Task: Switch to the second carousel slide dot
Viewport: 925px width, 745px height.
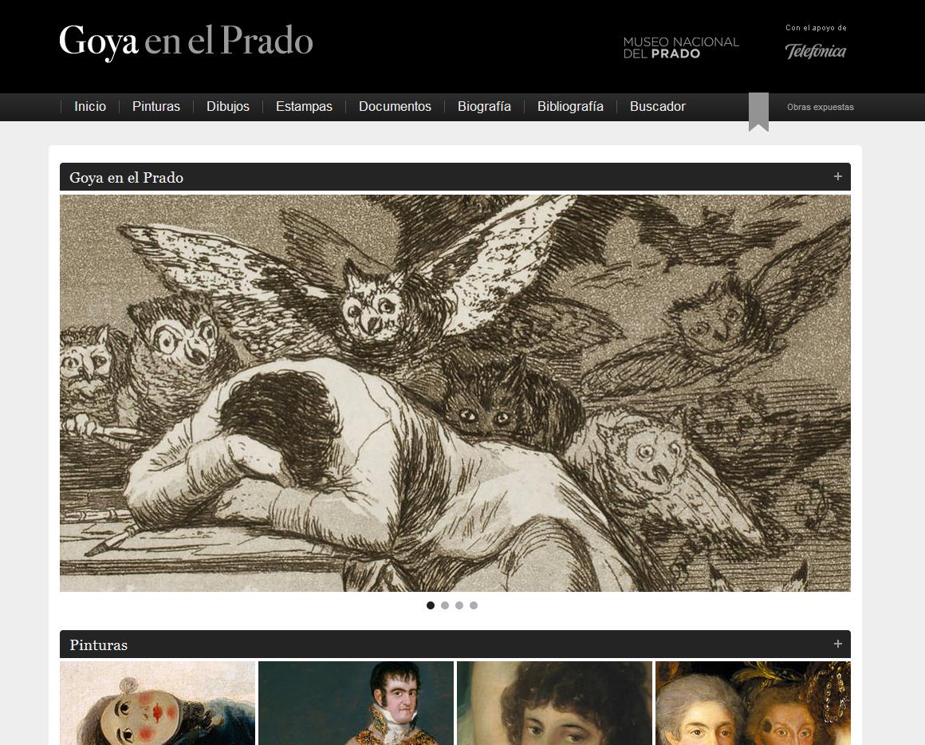Action: [445, 605]
